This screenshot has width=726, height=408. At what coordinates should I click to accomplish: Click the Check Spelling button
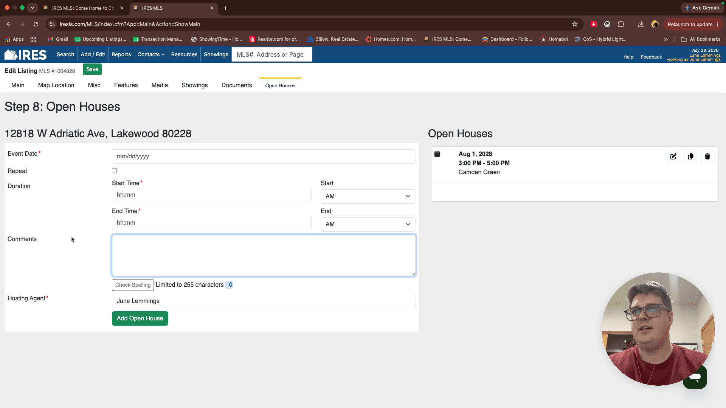[x=133, y=285]
